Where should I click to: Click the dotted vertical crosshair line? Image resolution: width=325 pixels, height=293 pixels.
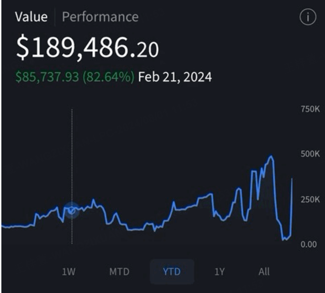(72, 176)
